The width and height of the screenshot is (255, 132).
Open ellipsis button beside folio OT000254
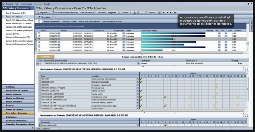pyautogui.click(x=59, y=33)
